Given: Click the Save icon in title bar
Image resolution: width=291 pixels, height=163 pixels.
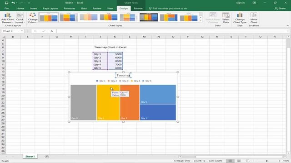Looking at the screenshot, I should click(x=6, y=3).
